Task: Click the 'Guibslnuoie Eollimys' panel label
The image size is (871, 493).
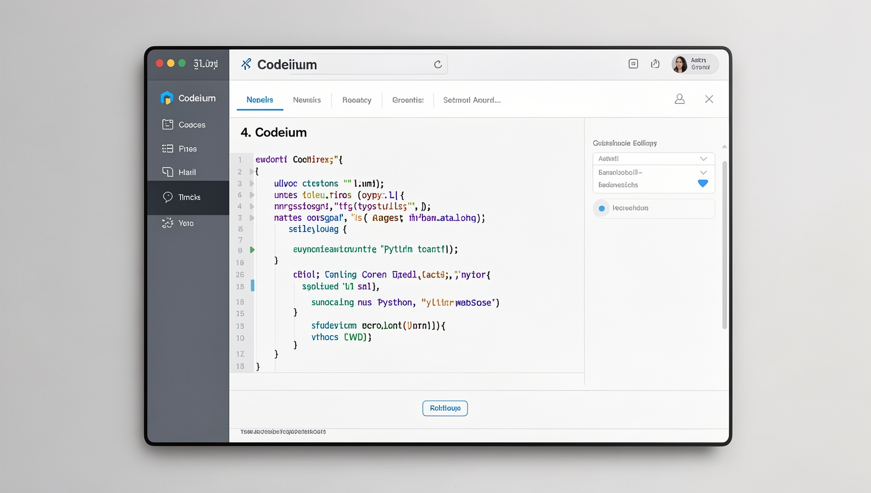Action: pos(625,143)
